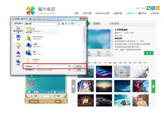Viewport: 164px width, 114px height.
Task: Choose the sunset over sea wallpaper
Action: tap(104, 86)
